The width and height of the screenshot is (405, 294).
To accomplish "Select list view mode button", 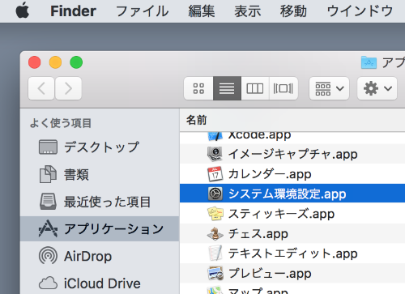I will pos(227,88).
